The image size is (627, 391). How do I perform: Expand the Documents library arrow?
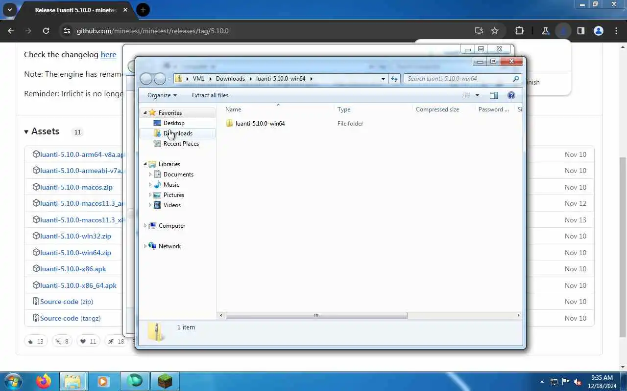point(150,174)
